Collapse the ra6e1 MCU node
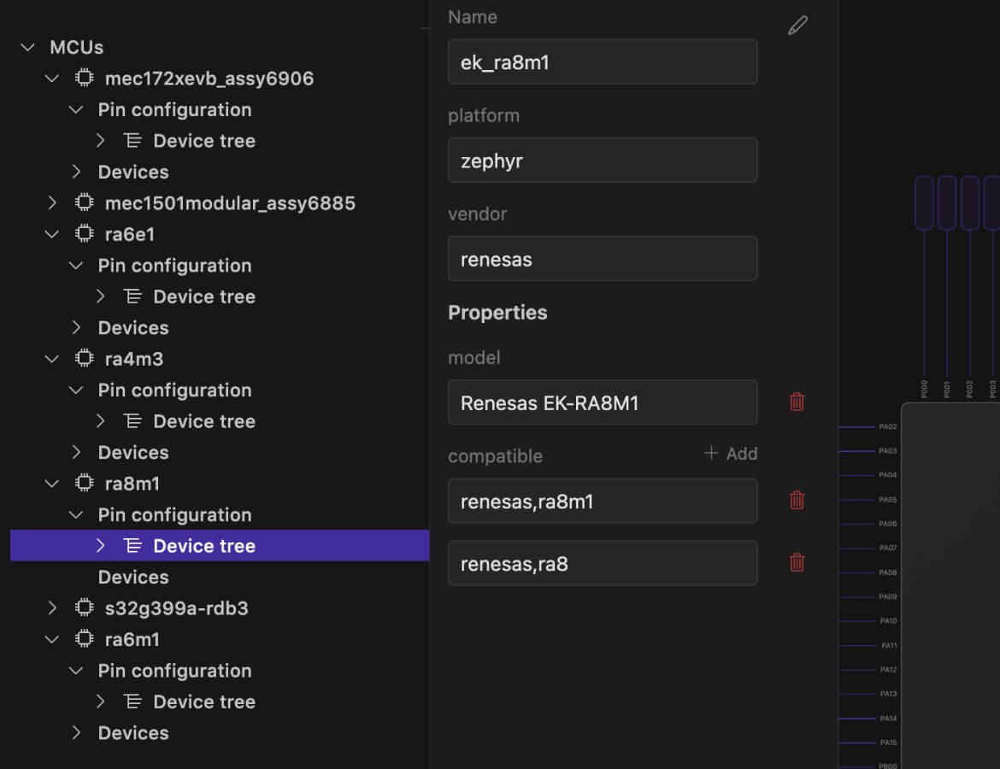This screenshot has height=769, width=1000. pyautogui.click(x=52, y=234)
